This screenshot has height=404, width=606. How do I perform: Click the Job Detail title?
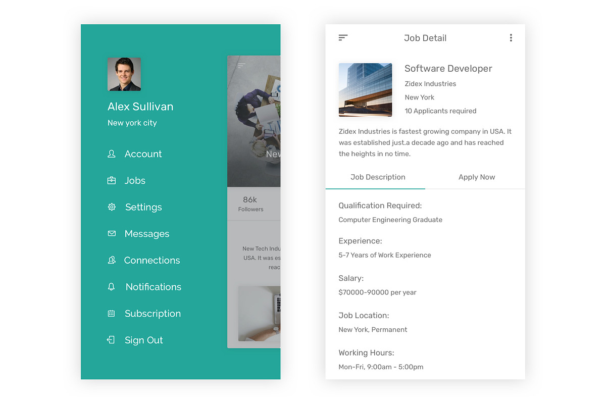[425, 38]
